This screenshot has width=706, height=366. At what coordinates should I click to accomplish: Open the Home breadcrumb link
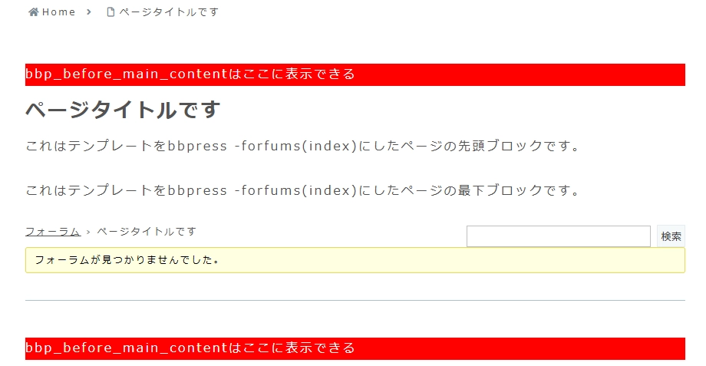[x=58, y=12]
